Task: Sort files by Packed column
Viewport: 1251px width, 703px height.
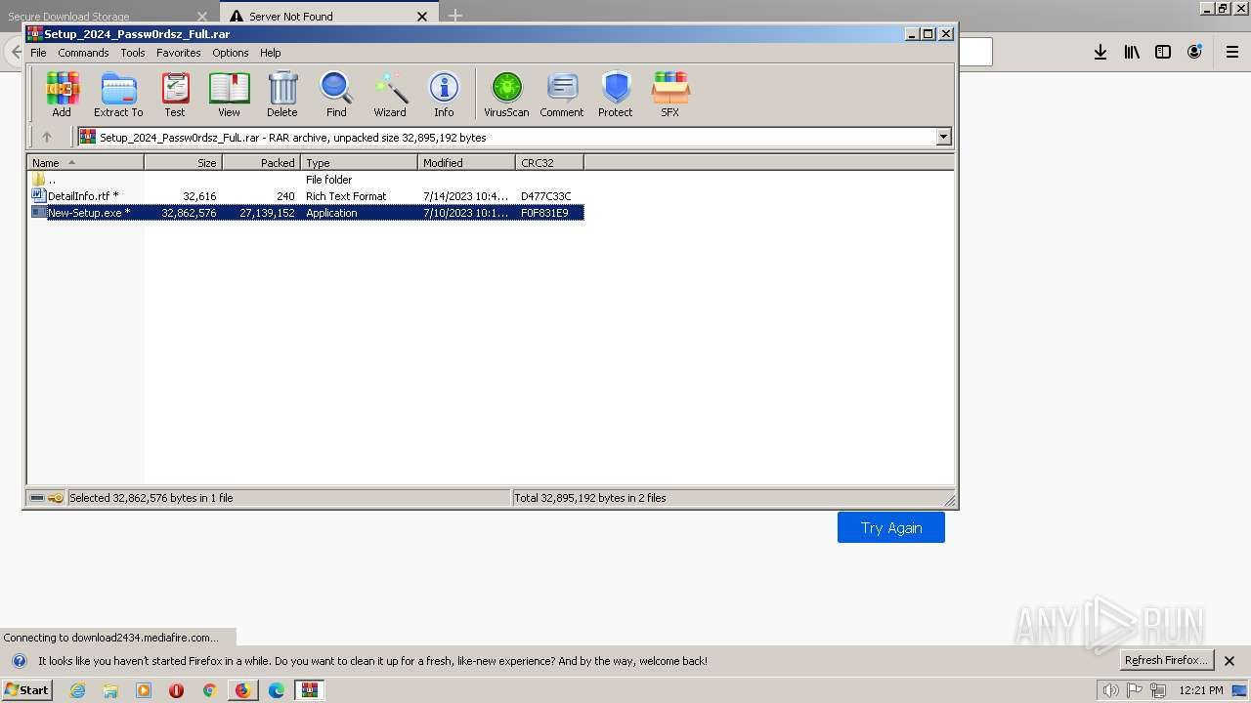Action: (261, 163)
